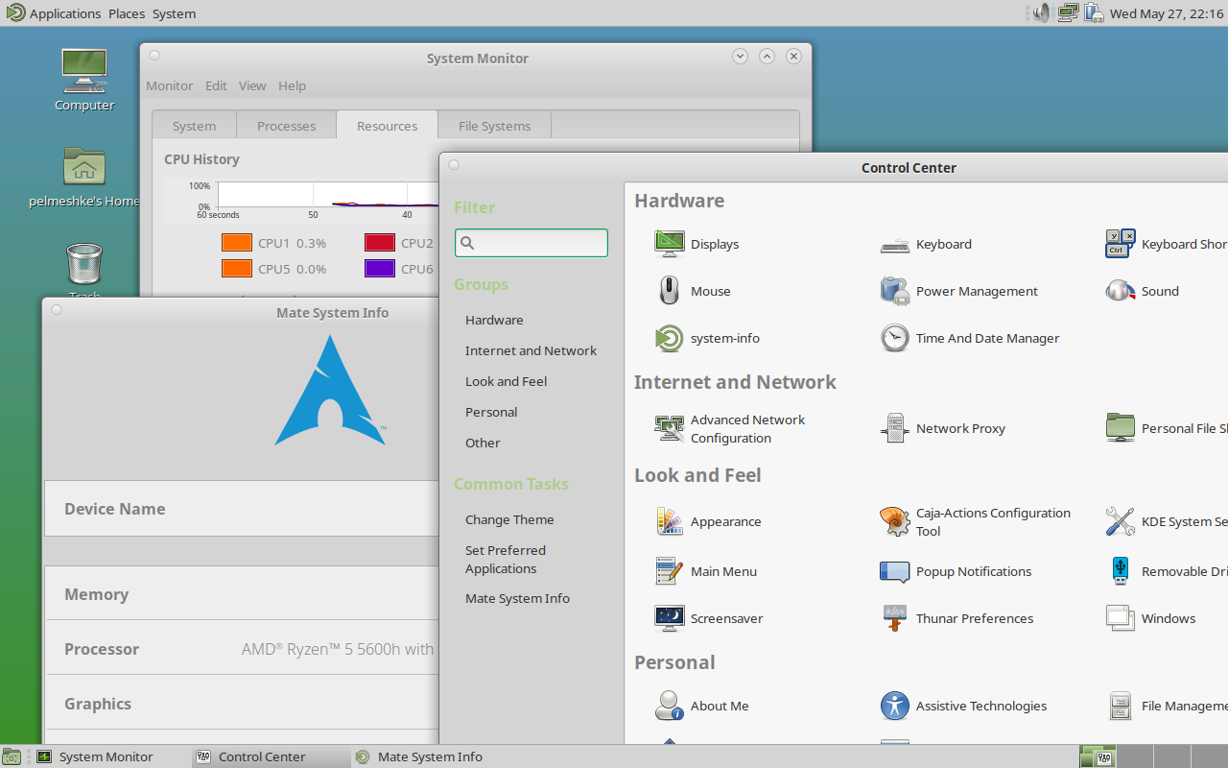The height and width of the screenshot is (768, 1228).
Task: Open Appearance preferences
Action: point(708,521)
